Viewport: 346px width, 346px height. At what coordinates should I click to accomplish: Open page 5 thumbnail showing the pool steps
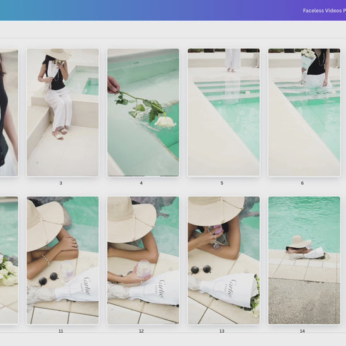point(224,113)
